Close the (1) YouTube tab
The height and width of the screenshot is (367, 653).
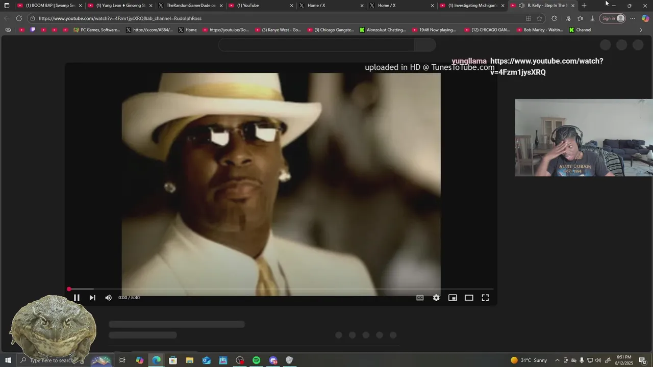tap(292, 6)
